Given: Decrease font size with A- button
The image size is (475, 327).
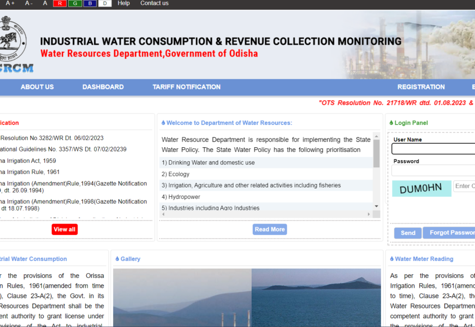Looking at the screenshot, I should pos(28,3).
